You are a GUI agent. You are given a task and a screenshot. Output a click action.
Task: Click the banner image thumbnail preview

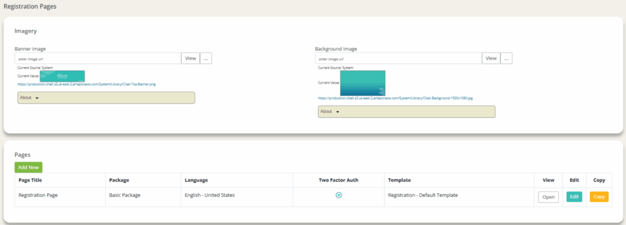pos(62,76)
